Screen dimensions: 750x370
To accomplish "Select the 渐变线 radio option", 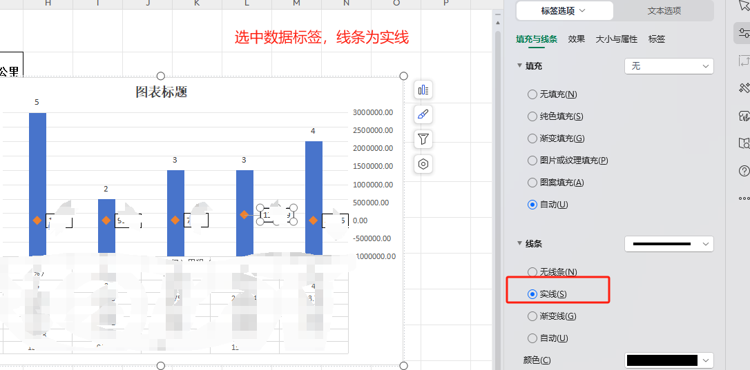I will [x=532, y=316].
